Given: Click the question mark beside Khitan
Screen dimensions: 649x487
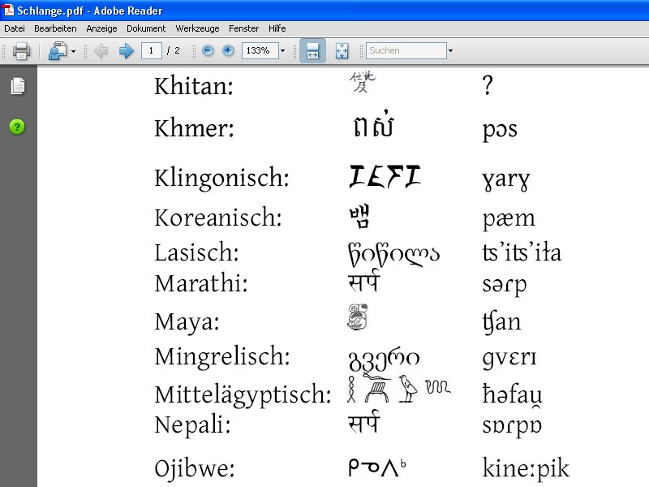Looking at the screenshot, I should [x=488, y=85].
